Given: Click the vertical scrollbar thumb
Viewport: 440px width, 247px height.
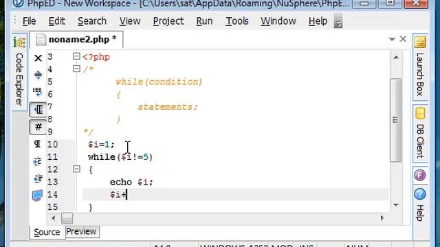Looking at the screenshot, I should (396, 121).
